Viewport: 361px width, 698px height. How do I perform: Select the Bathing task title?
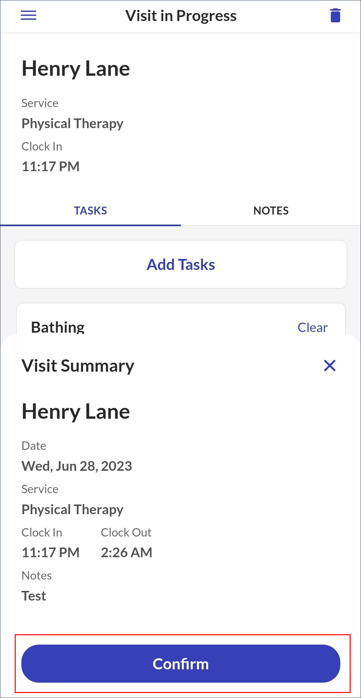click(58, 327)
